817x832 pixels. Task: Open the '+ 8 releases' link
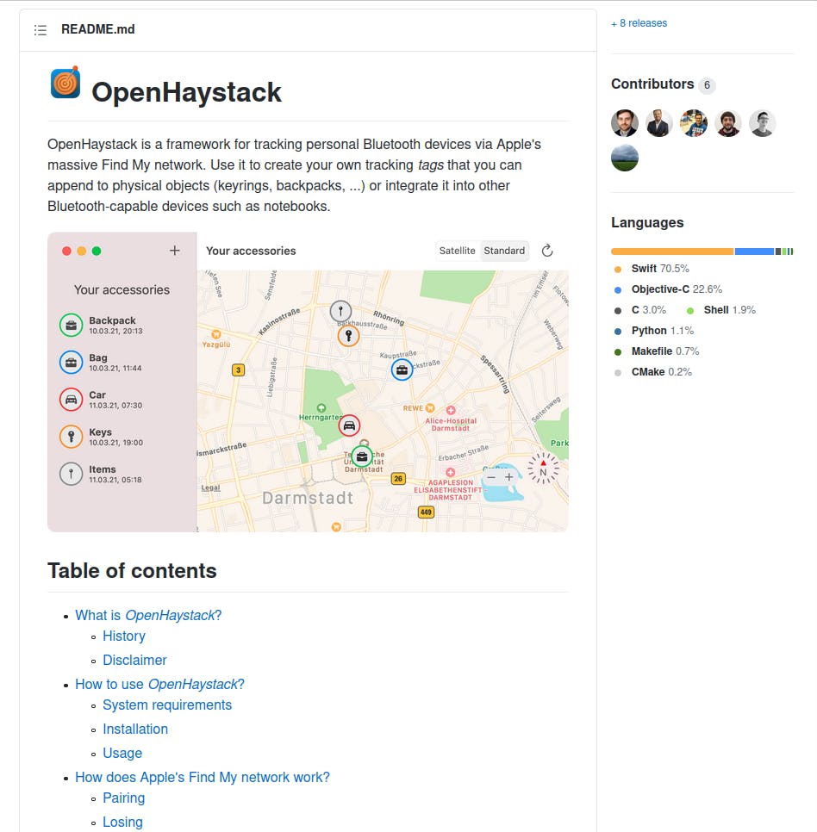(x=639, y=23)
